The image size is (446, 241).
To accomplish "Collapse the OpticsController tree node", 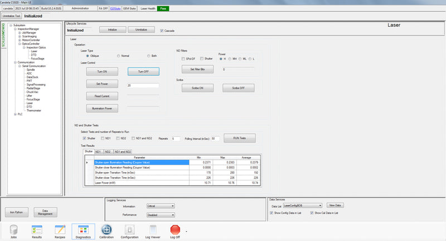I will click(20, 44).
